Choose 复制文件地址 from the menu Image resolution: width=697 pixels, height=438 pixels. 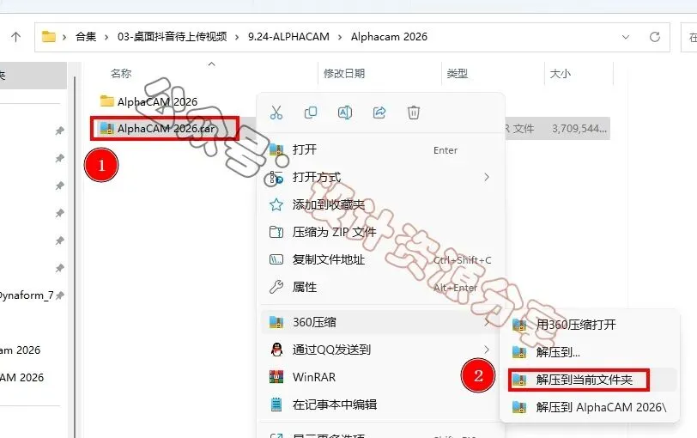[x=381, y=259]
